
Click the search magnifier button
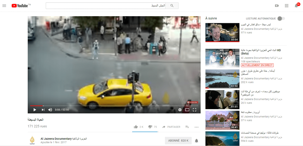pos(172,6)
